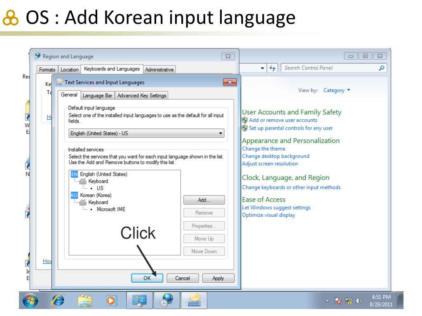422x316 pixels.
Task: Click the Add... button
Action: [x=204, y=200]
